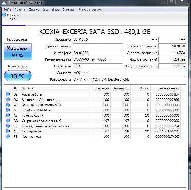
Task: Click the Всего хост-записей value 5028 GB
Action: 172,46
